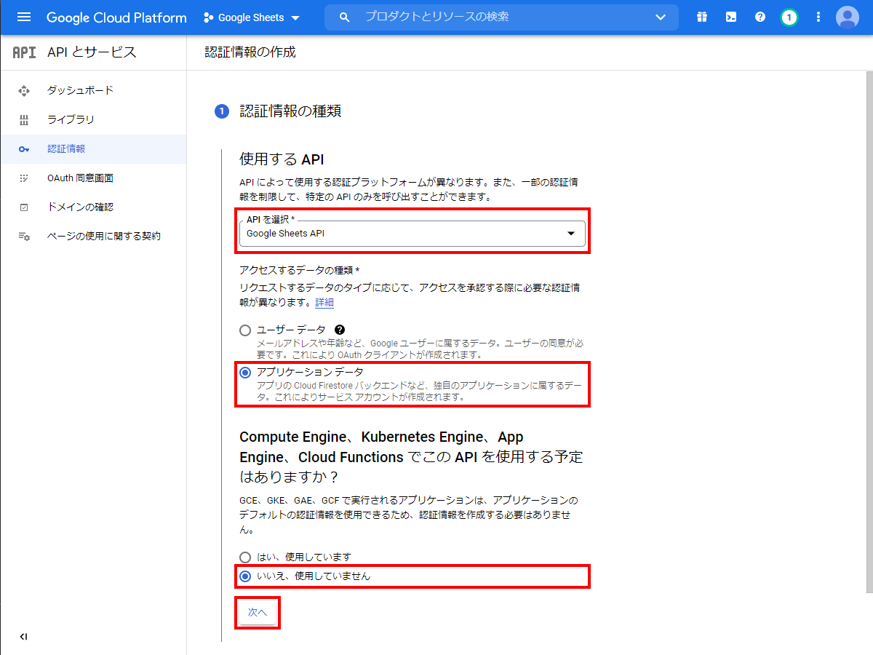Open OAuth 同意画面 in the sidebar
The width and height of the screenshot is (873, 655).
point(93,178)
